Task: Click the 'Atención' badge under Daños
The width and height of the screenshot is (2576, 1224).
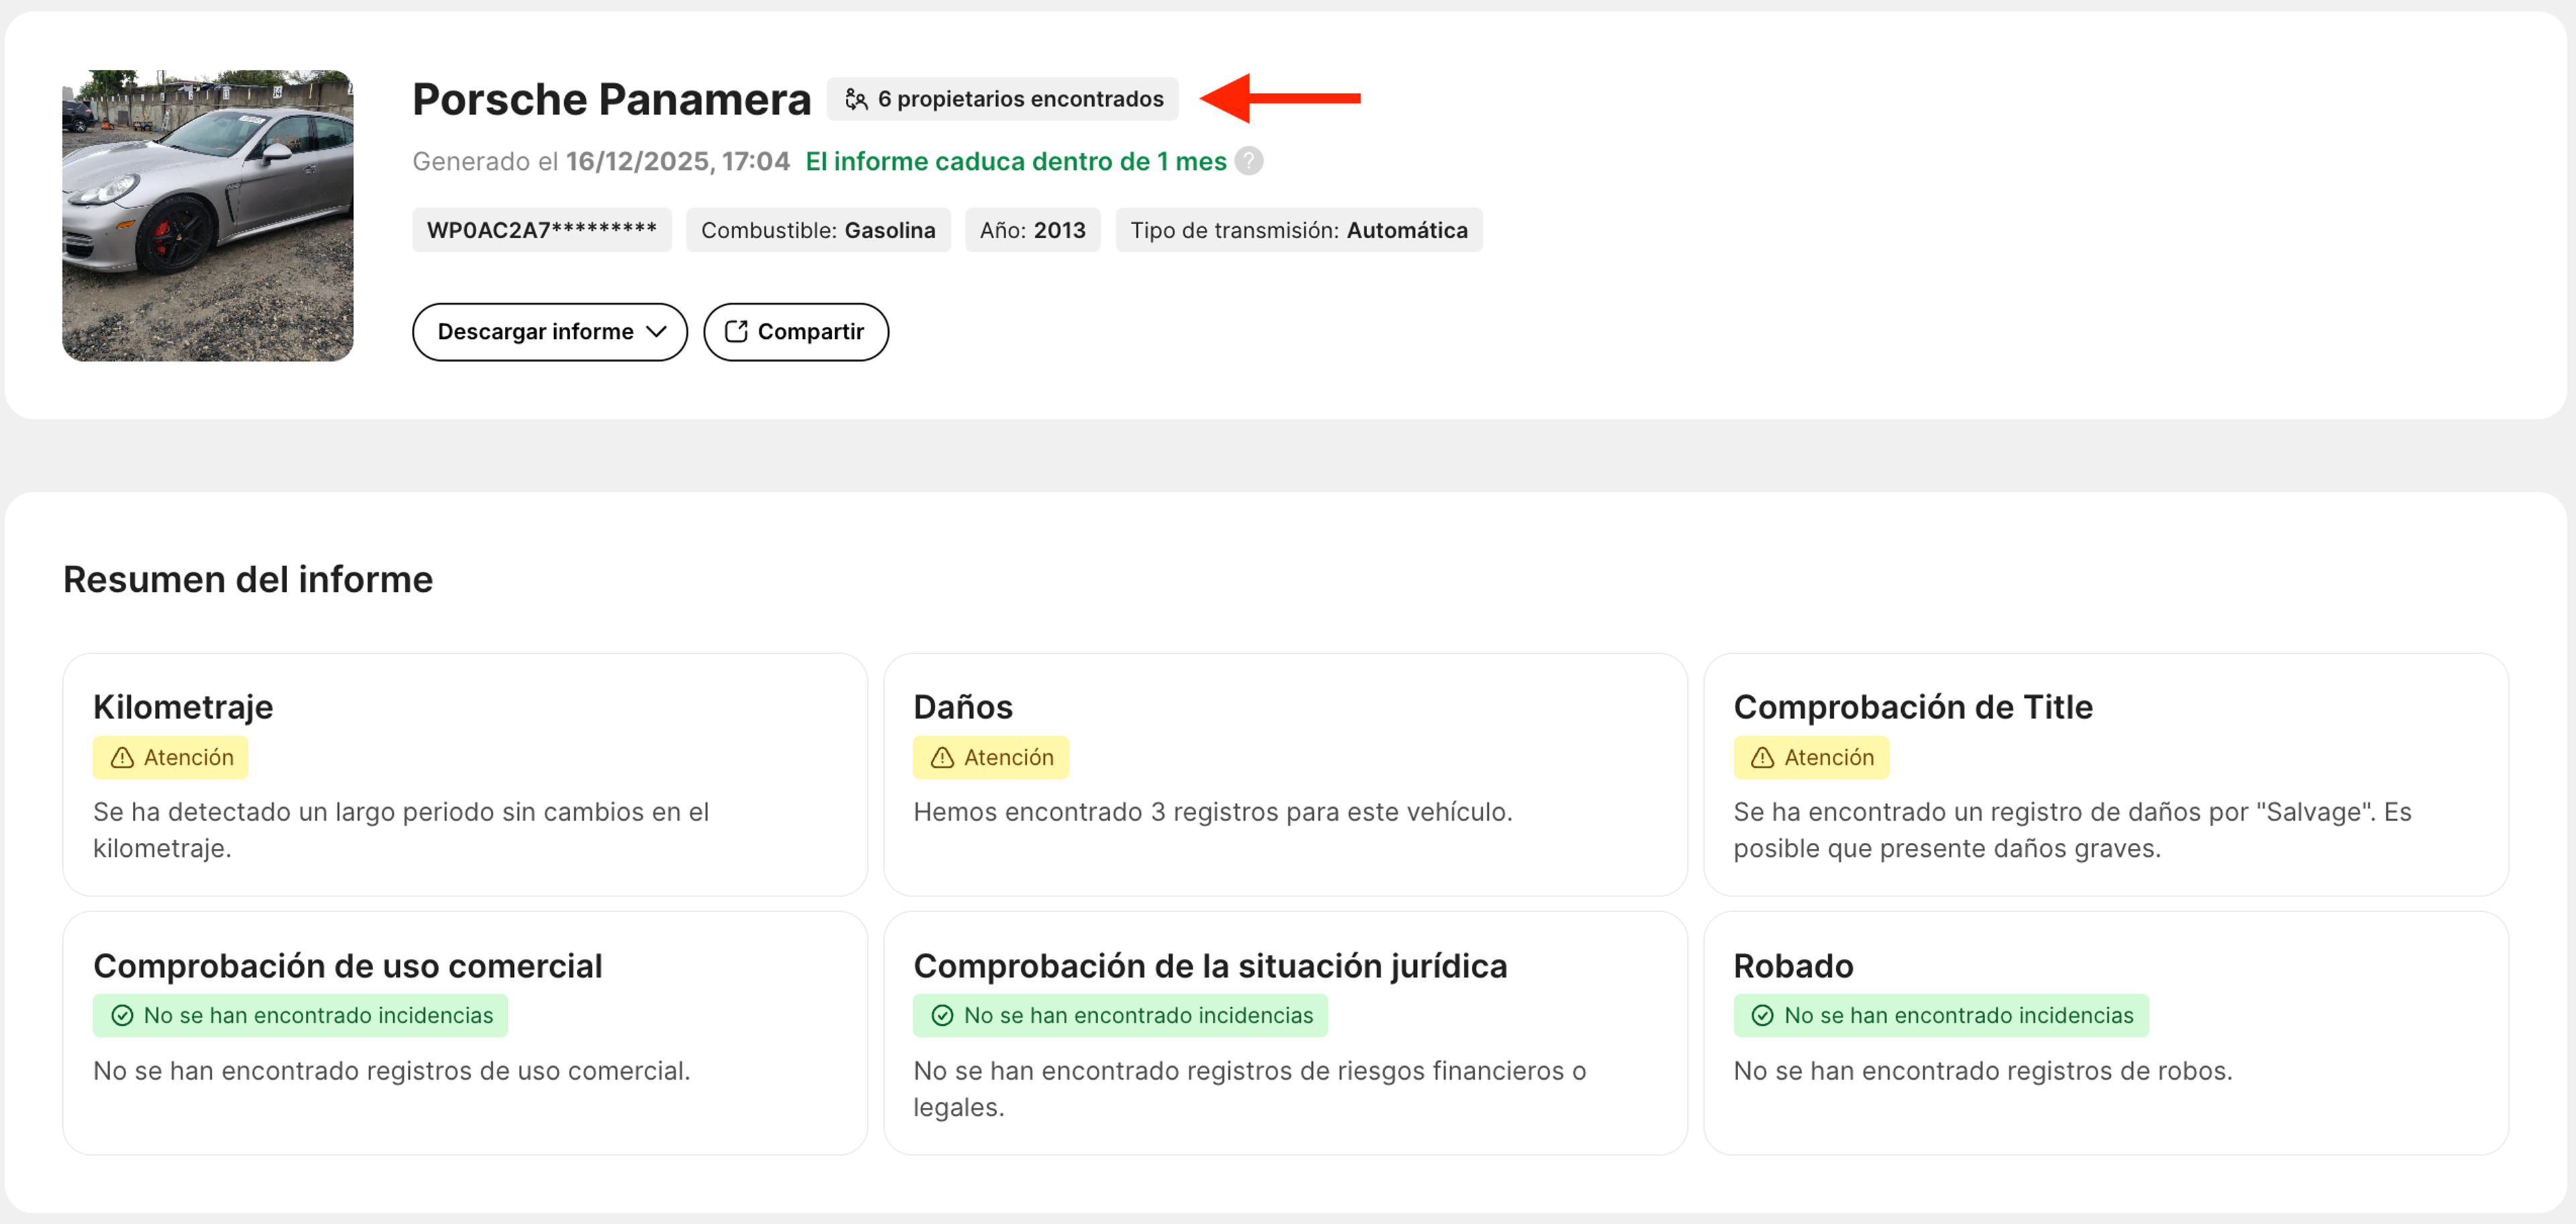Action: [x=991, y=758]
